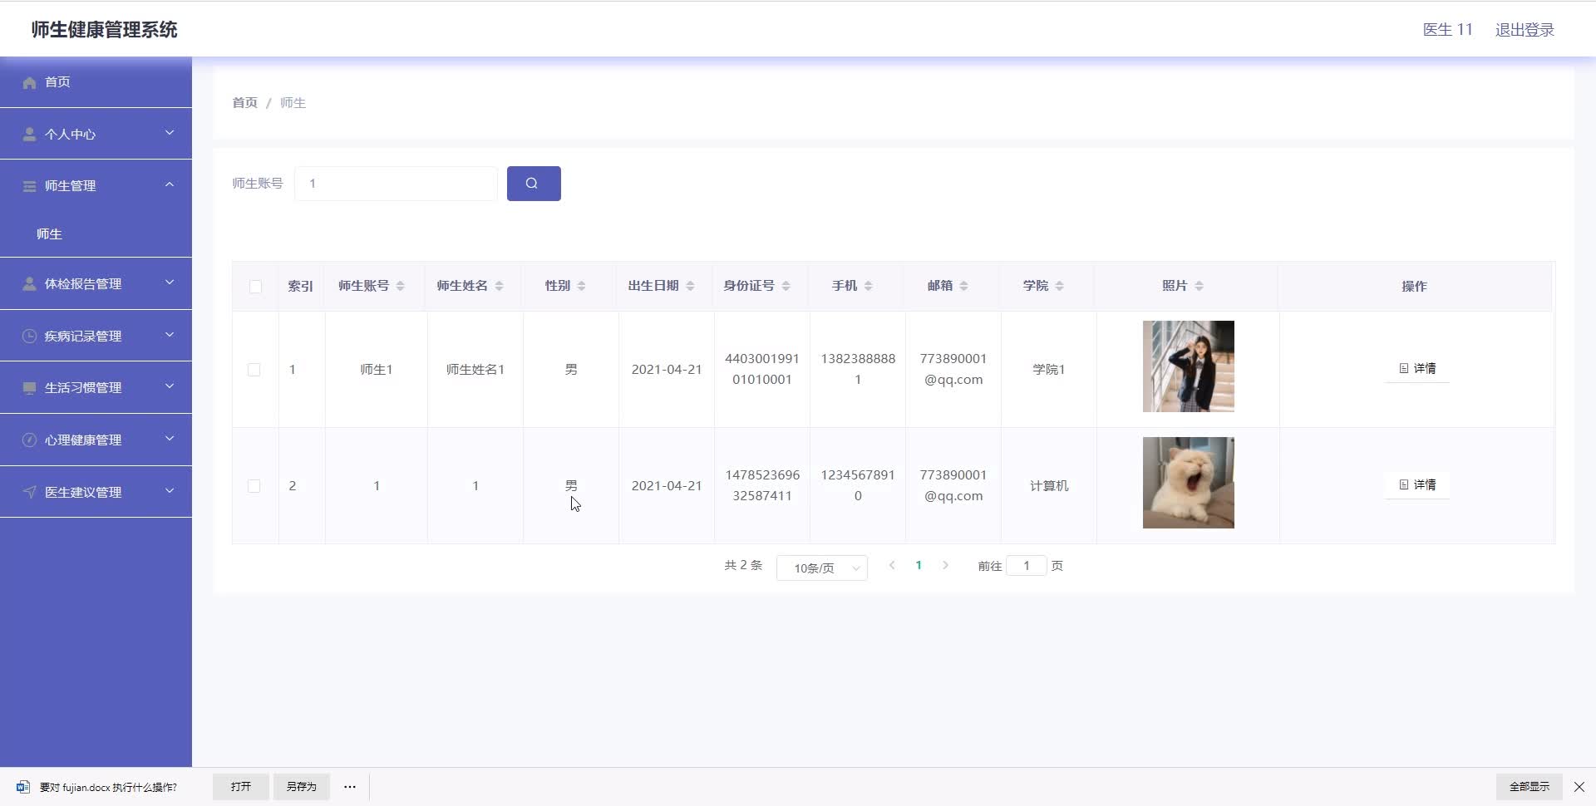Open the 10条/页 page size dropdown
1596x806 pixels.
pos(821,568)
